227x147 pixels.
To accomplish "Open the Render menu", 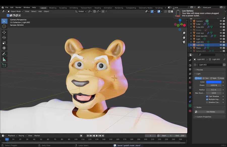I will tap(18, 8).
